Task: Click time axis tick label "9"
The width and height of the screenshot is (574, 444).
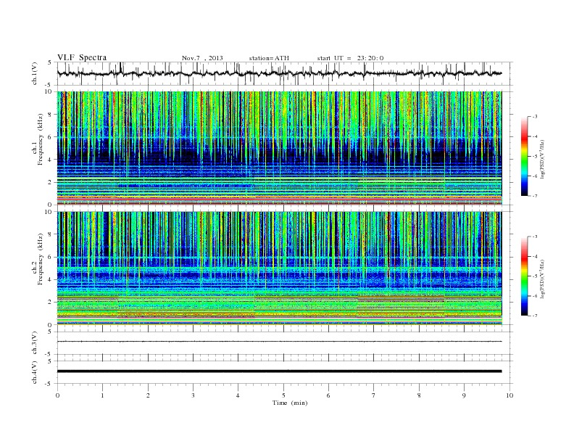Action: click(464, 395)
